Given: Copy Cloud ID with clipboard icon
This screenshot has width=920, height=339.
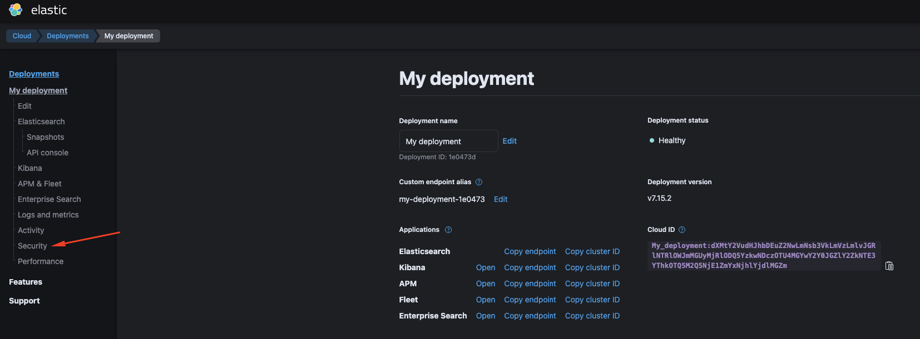Looking at the screenshot, I should tap(889, 266).
